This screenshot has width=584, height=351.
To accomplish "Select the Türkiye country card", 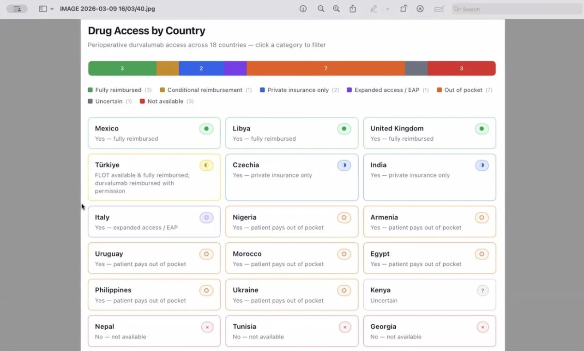I will 154,178.
